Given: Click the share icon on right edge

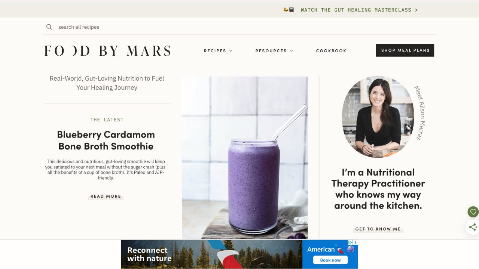Looking at the screenshot, I should tap(473, 227).
